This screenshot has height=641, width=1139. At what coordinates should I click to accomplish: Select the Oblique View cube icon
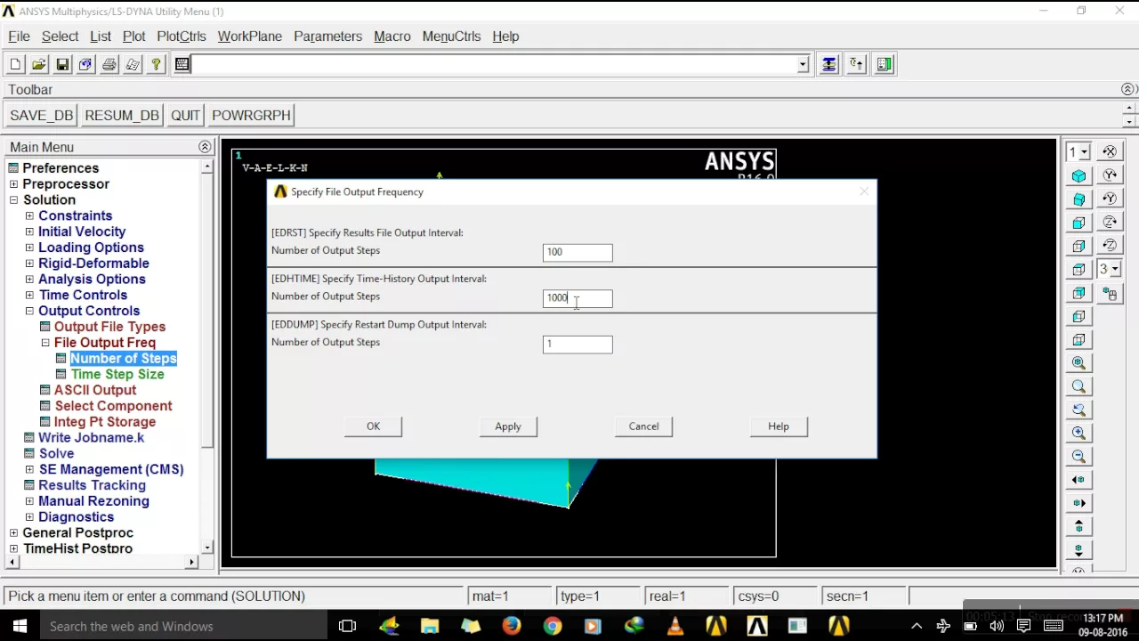pos(1079,199)
